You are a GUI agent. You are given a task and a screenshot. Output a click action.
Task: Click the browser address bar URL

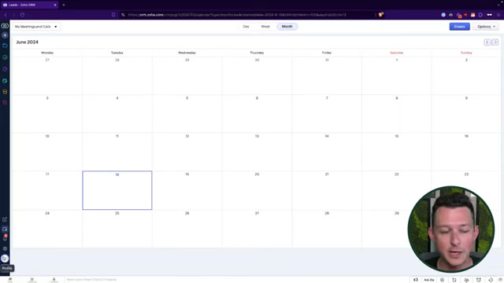(237, 15)
